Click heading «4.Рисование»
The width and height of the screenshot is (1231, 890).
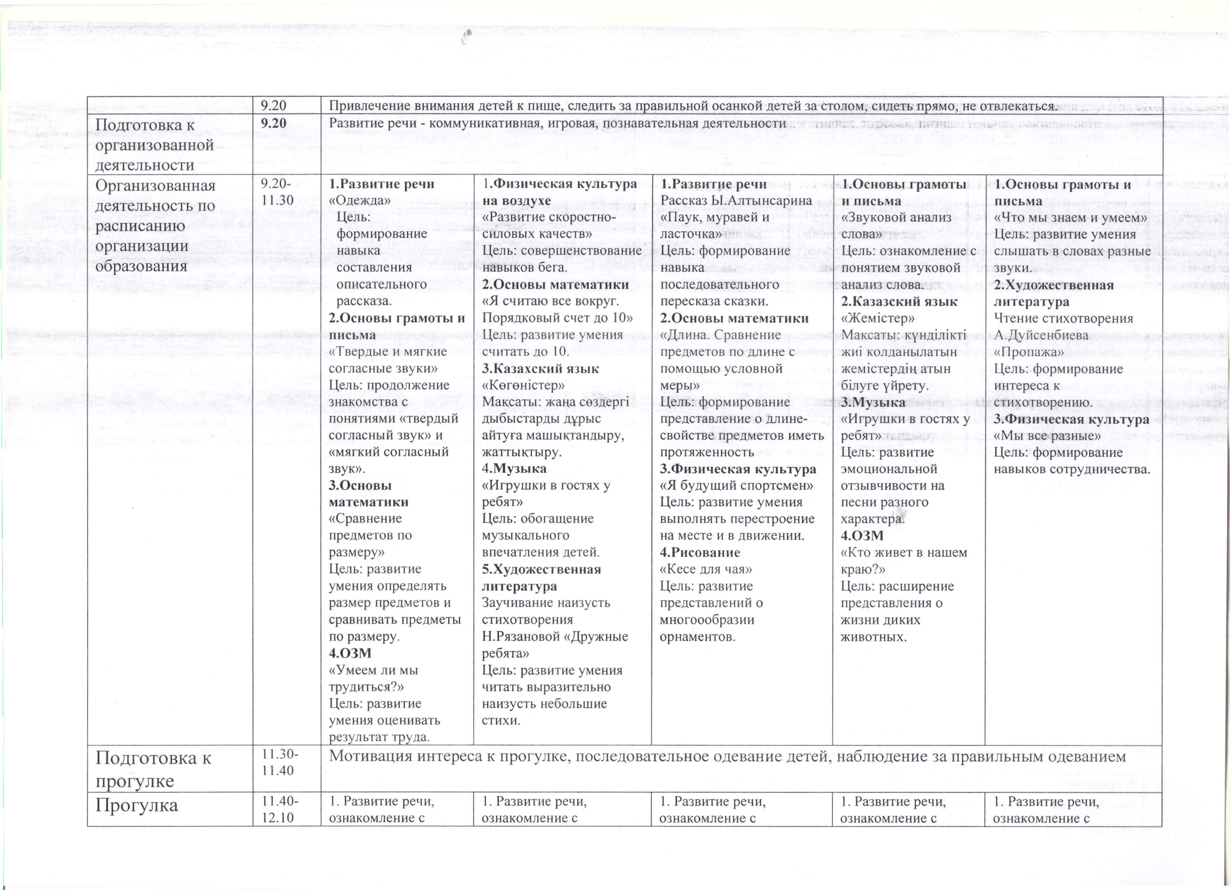(700, 553)
